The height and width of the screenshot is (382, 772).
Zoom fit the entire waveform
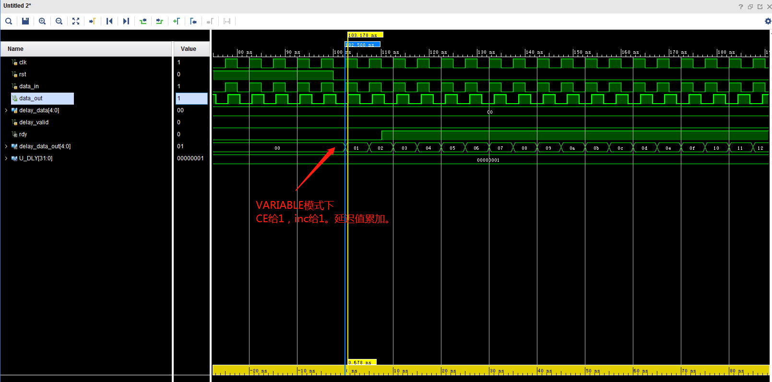click(76, 21)
